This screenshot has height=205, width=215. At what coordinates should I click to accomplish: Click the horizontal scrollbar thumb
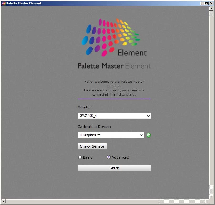[83, 201]
